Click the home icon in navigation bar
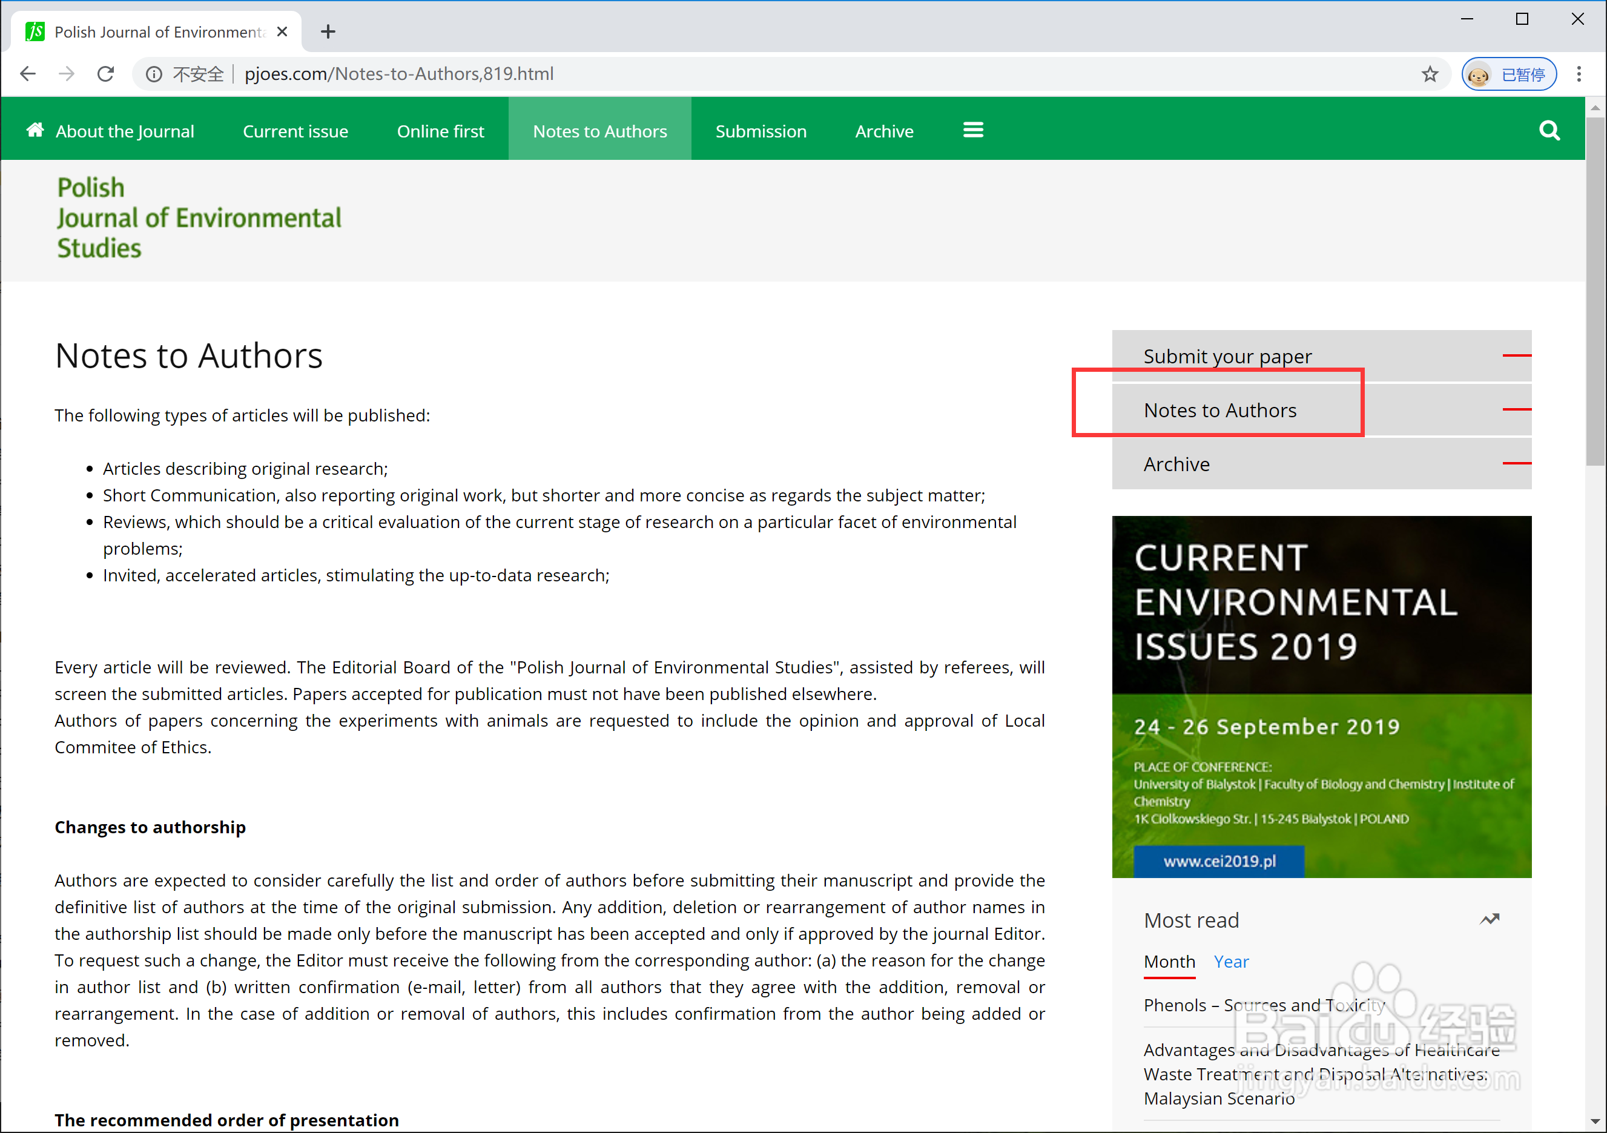Screen dimensions: 1607x1133 (35, 130)
